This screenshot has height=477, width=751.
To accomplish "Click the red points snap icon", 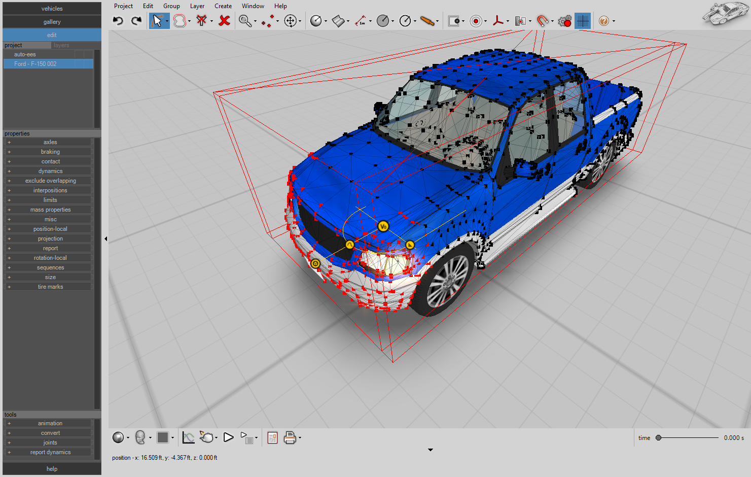I will (x=268, y=21).
